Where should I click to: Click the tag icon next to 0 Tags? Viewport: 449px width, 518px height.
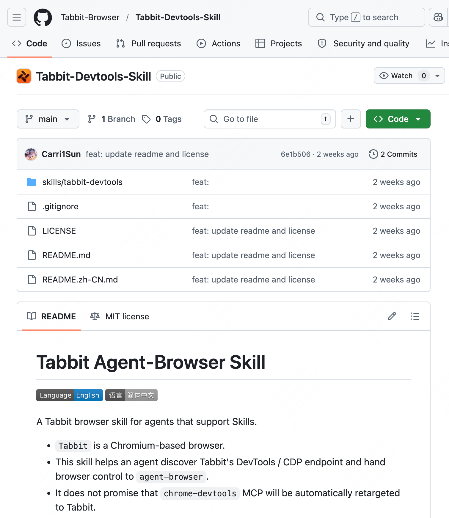(x=146, y=119)
